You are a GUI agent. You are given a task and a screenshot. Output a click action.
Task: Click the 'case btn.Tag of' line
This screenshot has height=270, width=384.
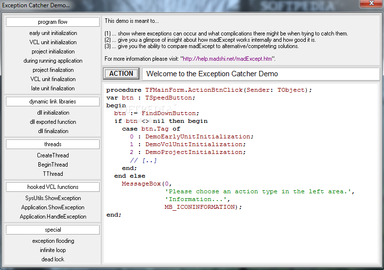click(x=151, y=129)
